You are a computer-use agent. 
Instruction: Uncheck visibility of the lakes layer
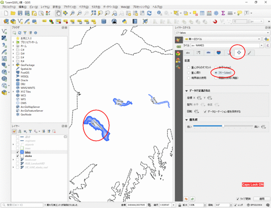[17, 152]
